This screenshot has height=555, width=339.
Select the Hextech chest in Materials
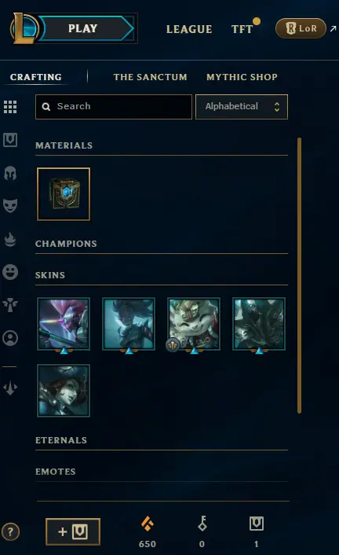pos(64,194)
